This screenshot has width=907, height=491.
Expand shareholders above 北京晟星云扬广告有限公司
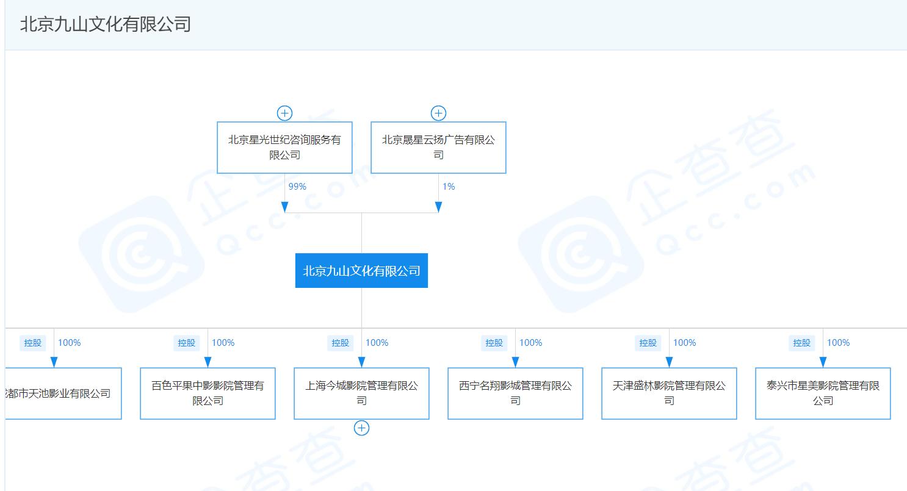point(438,112)
